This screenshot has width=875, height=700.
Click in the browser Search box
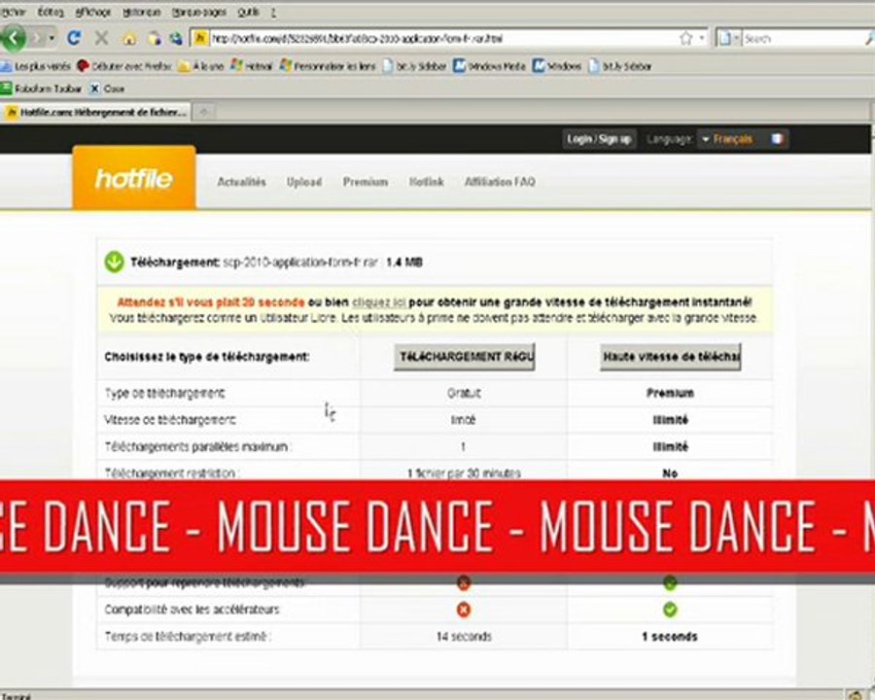tap(801, 39)
